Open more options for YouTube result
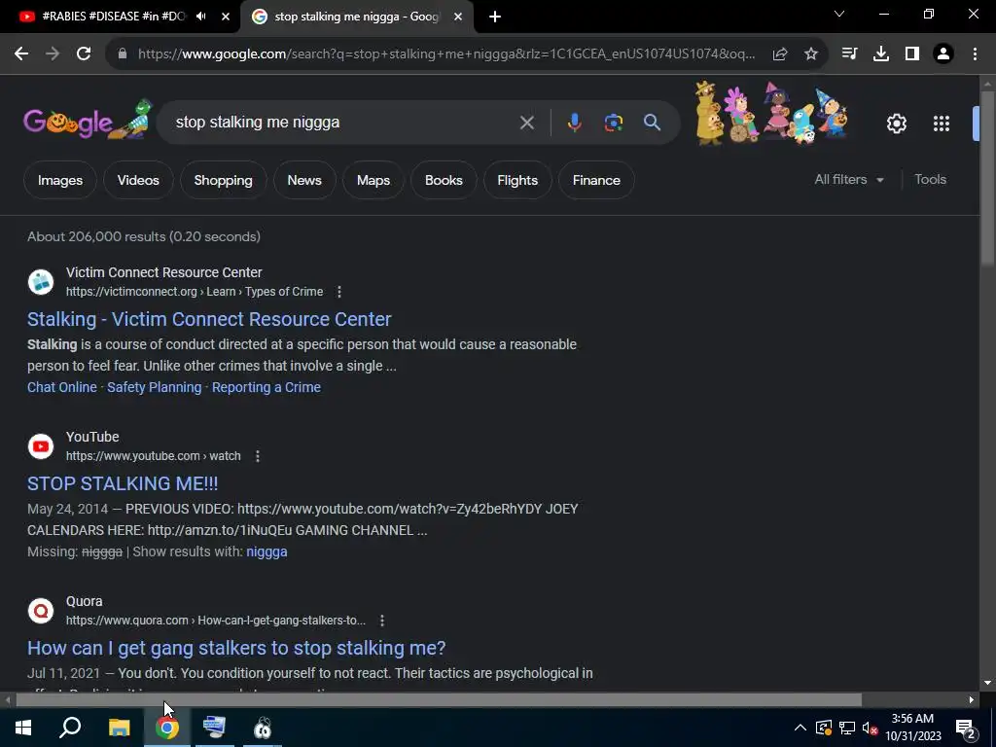996x747 pixels. point(257,456)
